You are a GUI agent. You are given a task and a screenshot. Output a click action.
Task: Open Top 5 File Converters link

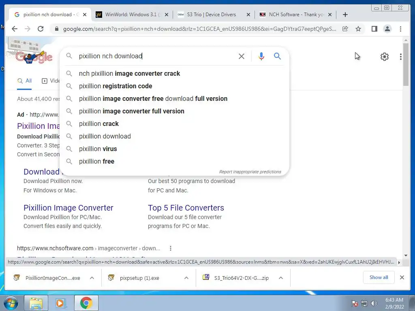(186, 208)
